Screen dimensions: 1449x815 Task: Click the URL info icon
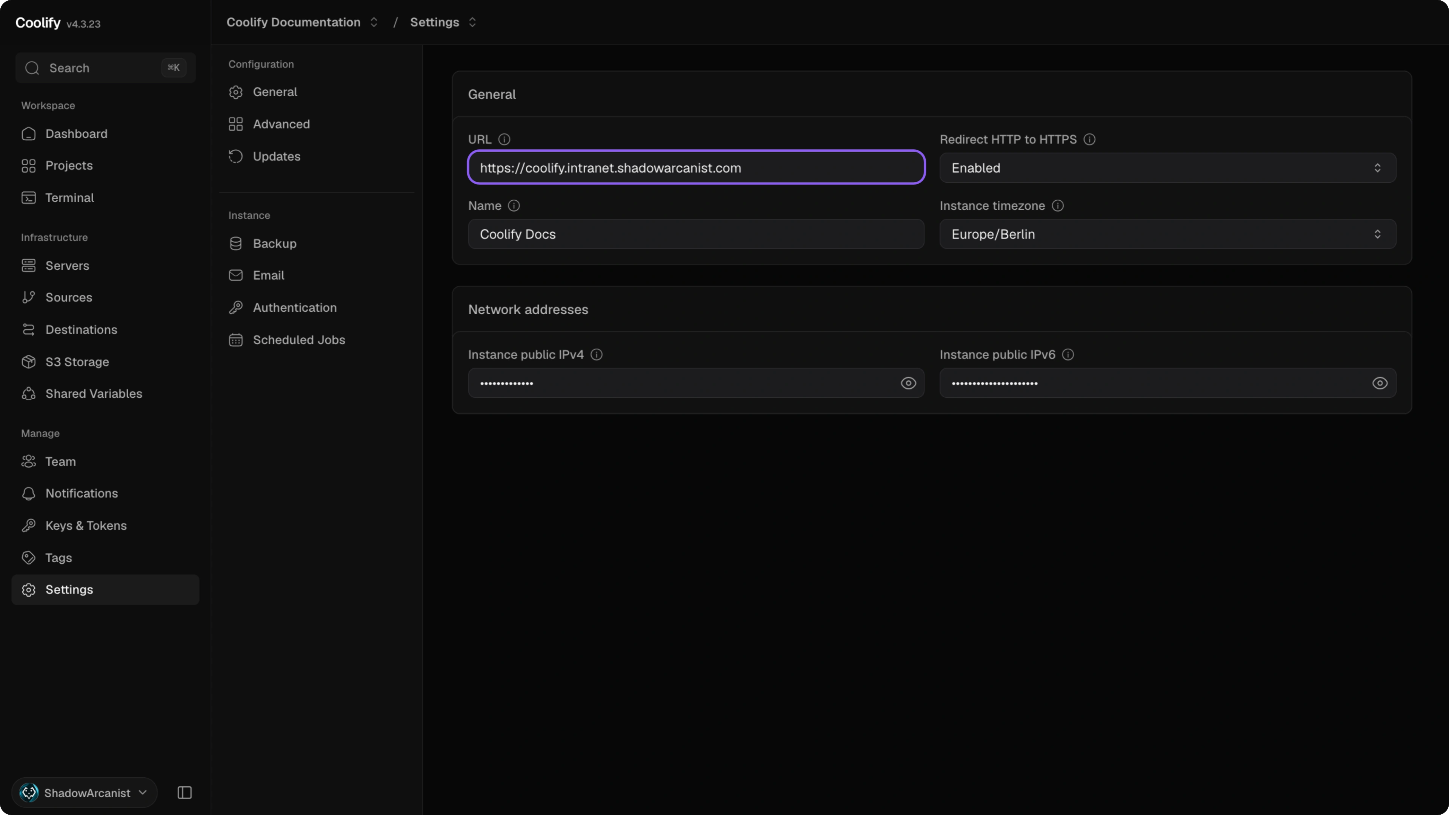tap(504, 140)
